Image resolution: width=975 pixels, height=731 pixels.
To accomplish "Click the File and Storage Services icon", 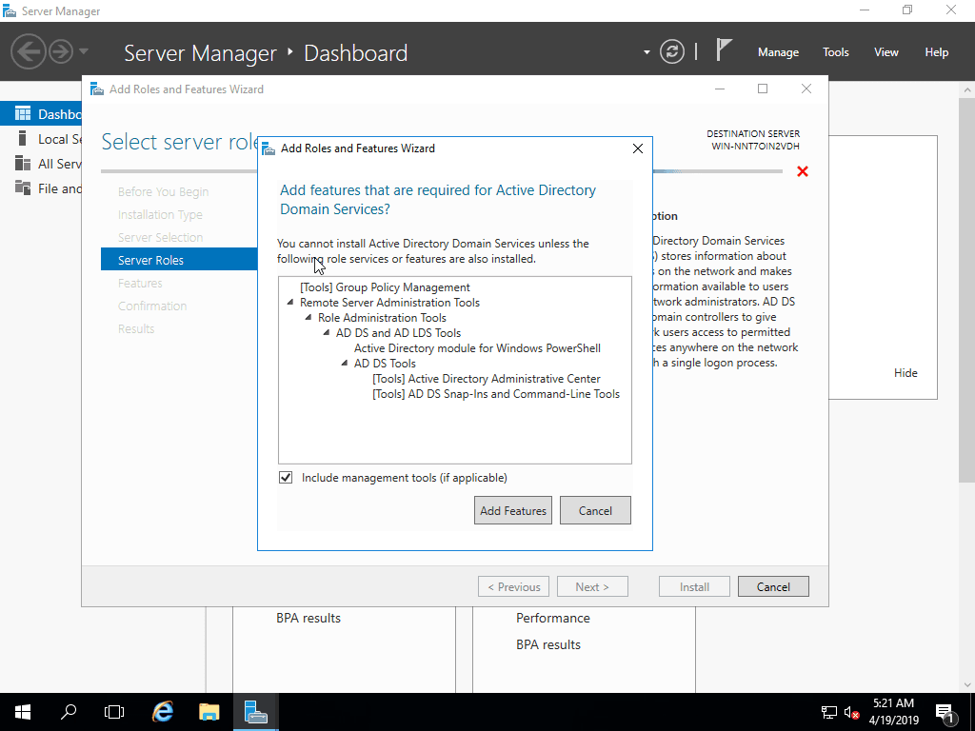I will click(x=23, y=188).
